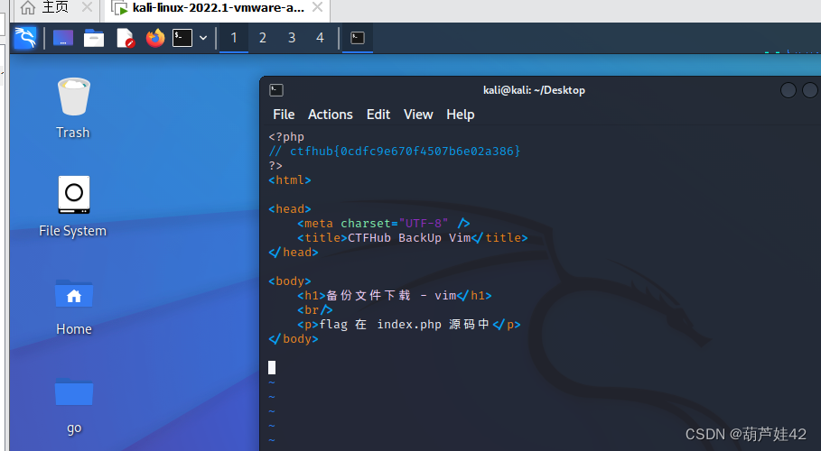Image resolution: width=821 pixels, height=451 pixels.
Task: Click the flag 在 index.php 源码中 line
Action: [x=409, y=325]
